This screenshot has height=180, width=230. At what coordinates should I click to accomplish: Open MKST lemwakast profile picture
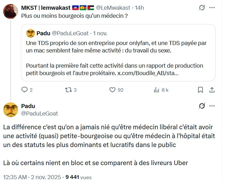pyautogui.click(x=11, y=11)
